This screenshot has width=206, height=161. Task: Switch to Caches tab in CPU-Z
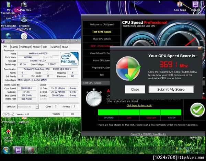click(14, 47)
